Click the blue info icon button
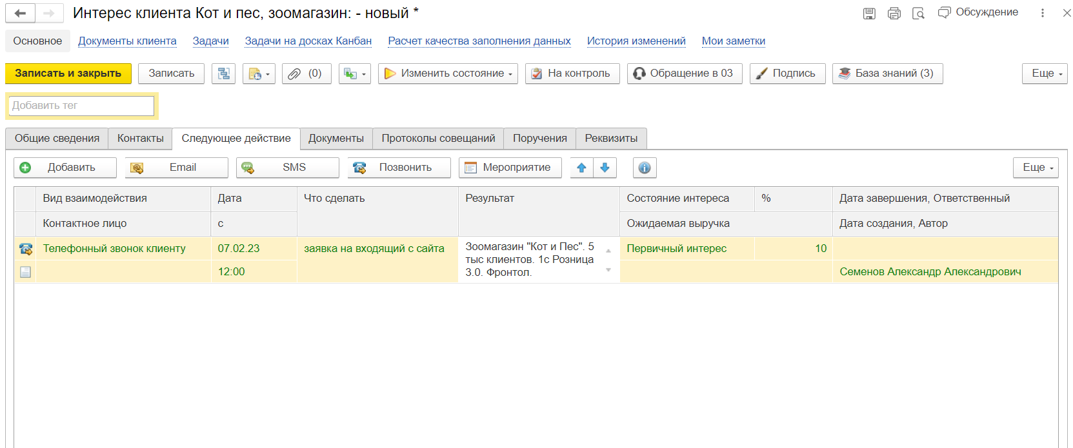Screen dimensions: 1073x448 click(645, 168)
